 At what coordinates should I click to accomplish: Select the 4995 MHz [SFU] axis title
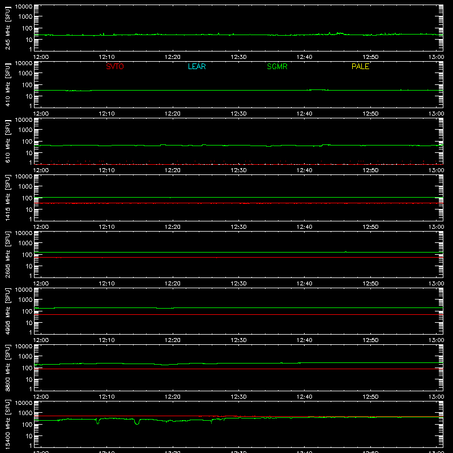8,311
